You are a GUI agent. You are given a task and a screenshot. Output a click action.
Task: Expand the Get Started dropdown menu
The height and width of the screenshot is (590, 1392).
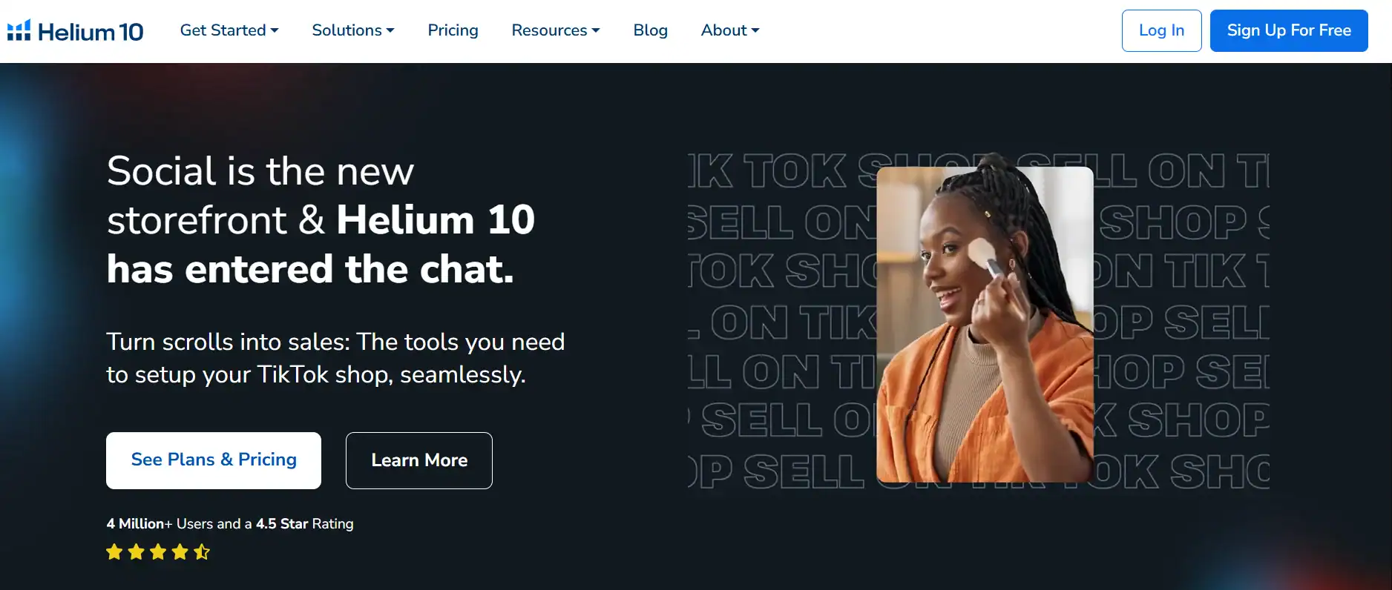point(229,30)
